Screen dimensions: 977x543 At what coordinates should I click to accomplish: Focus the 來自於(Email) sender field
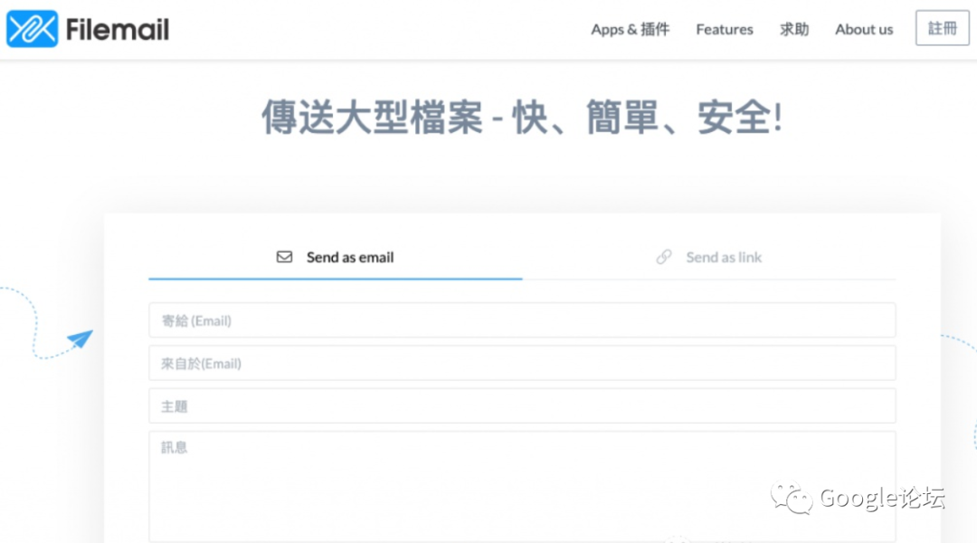click(x=522, y=363)
